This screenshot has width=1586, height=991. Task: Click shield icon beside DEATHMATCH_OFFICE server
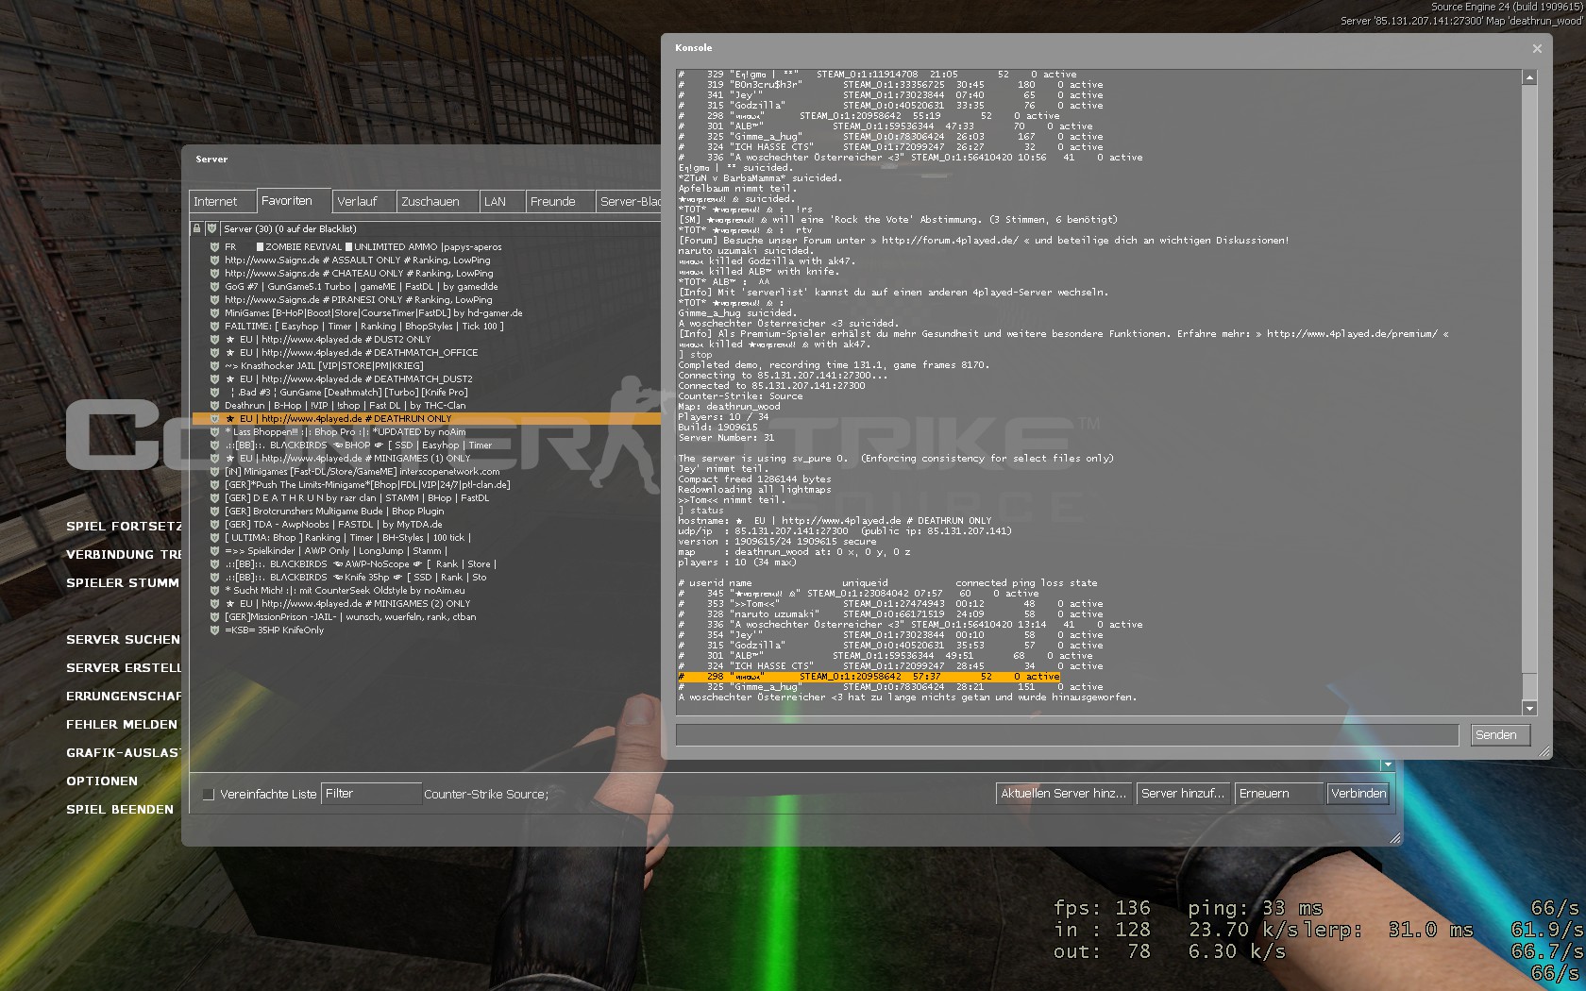214,352
